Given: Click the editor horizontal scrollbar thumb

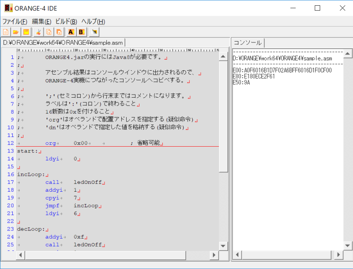Looking at the screenshot, I should click(105, 255).
